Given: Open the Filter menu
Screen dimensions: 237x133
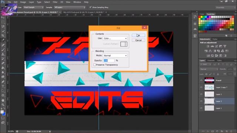Looking at the screenshot, I should point(55,2).
